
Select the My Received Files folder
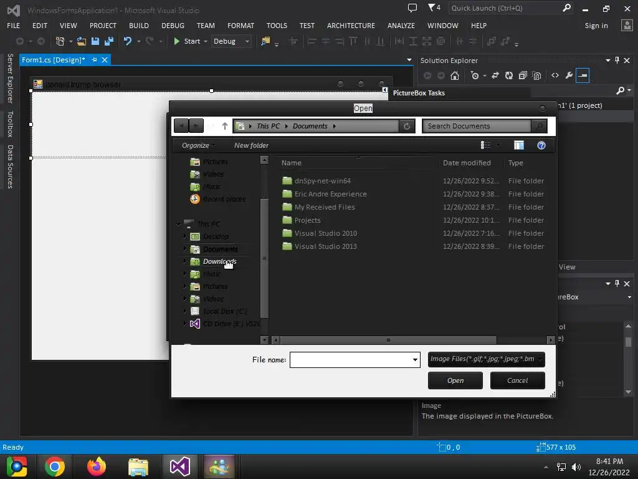coord(324,207)
